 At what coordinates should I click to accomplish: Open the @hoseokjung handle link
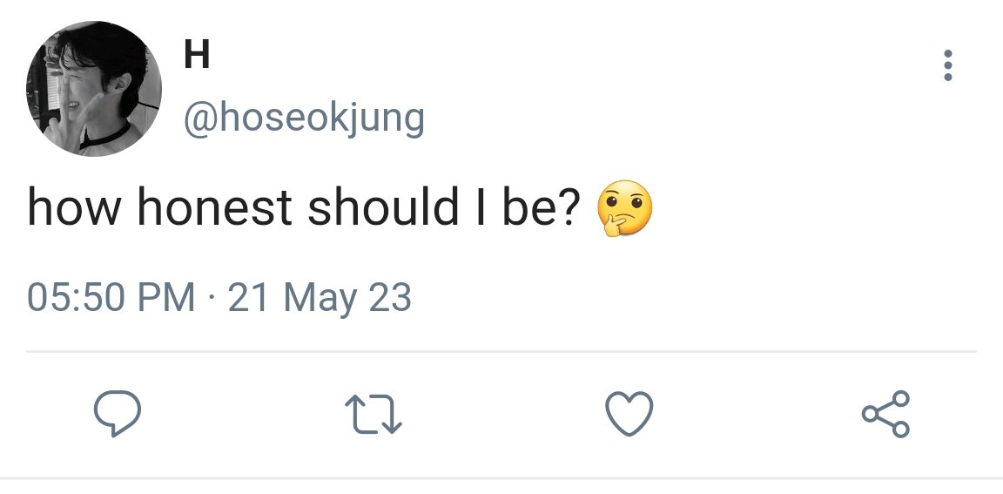click(304, 119)
